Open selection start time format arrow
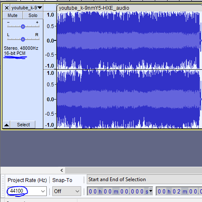The height and width of the screenshot is (202, 202). pos(151,191)
